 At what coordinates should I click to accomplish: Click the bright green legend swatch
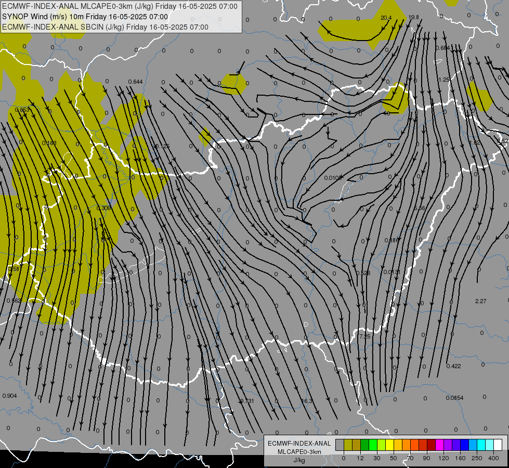tap(373, 445)
